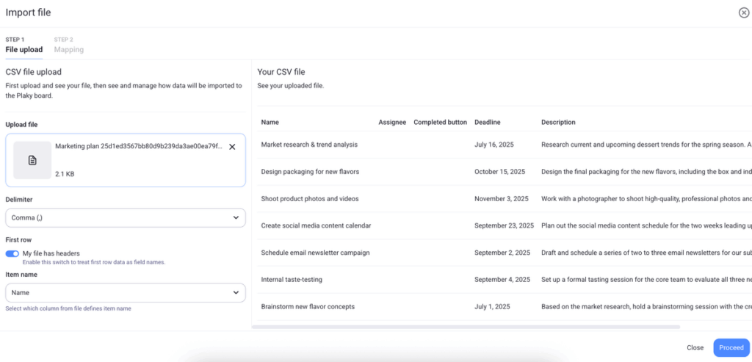Select the Market research & trend analysis row name
The width and height of the screenshot is (752, 362).
(309, 145)
